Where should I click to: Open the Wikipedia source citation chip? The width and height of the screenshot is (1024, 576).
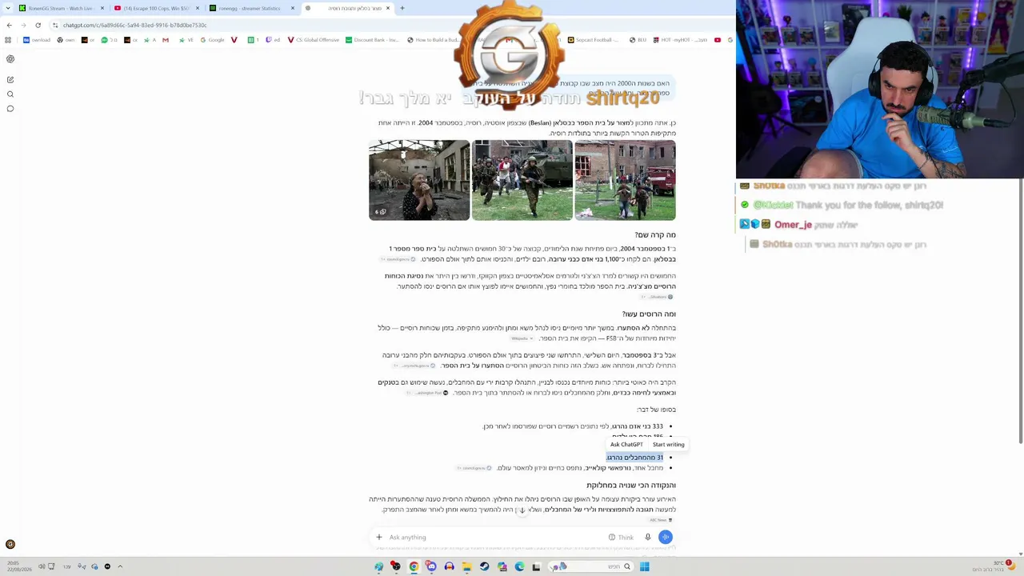(x=522, y=338)
